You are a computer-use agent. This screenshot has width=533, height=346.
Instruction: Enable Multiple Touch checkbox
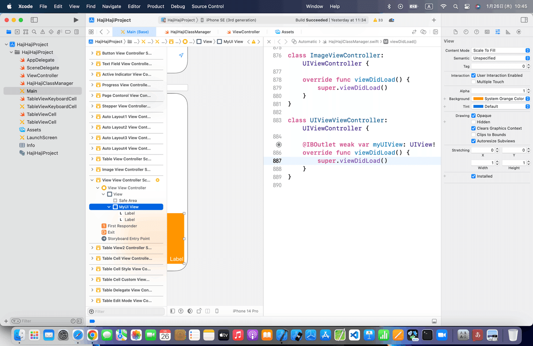click(x=473, y=82)
